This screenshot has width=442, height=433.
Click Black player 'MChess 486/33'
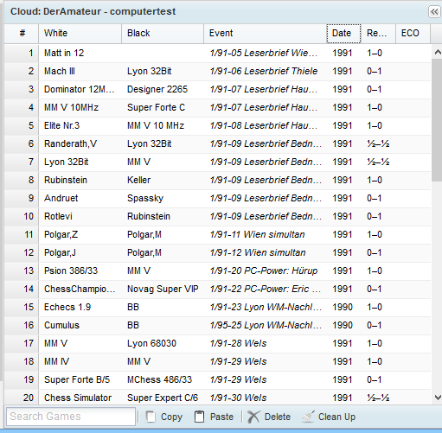pyautogui.click(x=159, y=379)
